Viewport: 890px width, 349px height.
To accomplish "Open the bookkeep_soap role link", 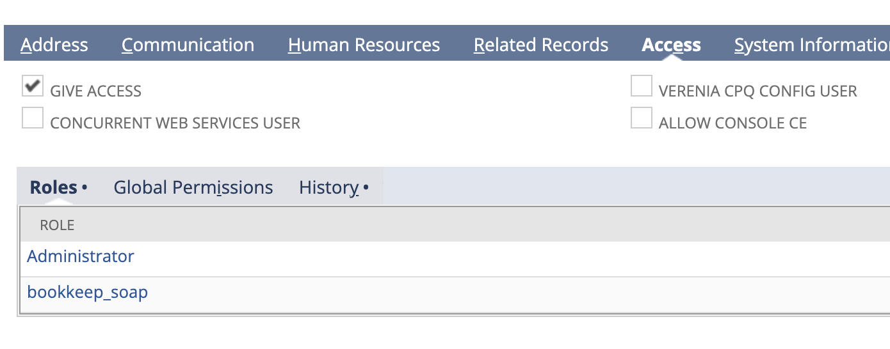I will click(x=88, y=293).
